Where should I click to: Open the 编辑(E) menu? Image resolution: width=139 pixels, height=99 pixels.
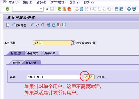click(x=28, y=3)
